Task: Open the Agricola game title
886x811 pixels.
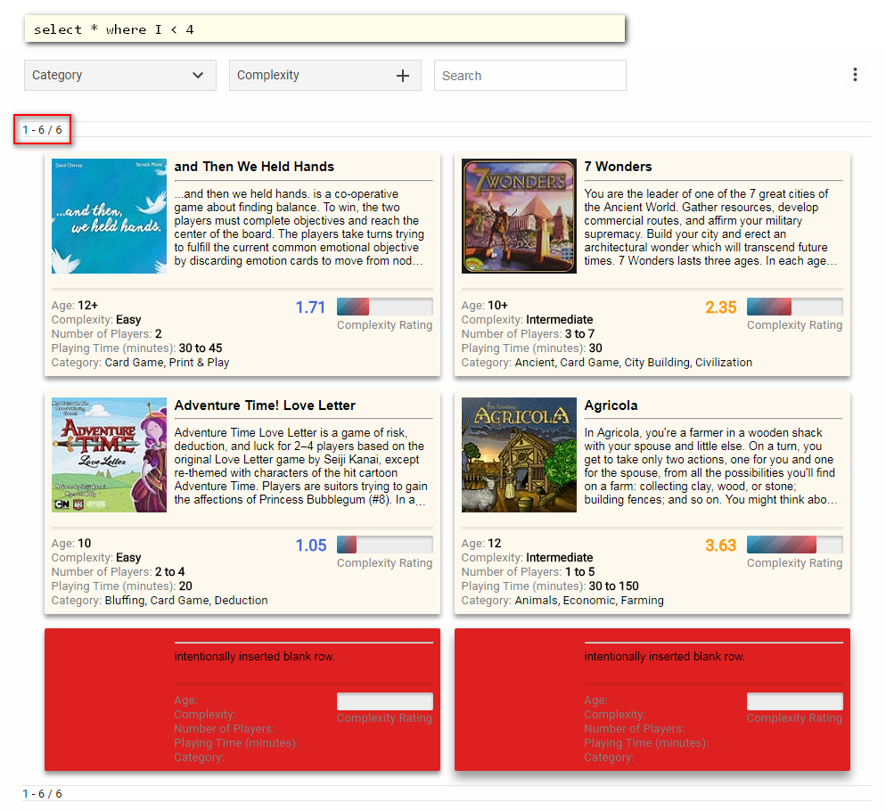Action: [611, 405]
